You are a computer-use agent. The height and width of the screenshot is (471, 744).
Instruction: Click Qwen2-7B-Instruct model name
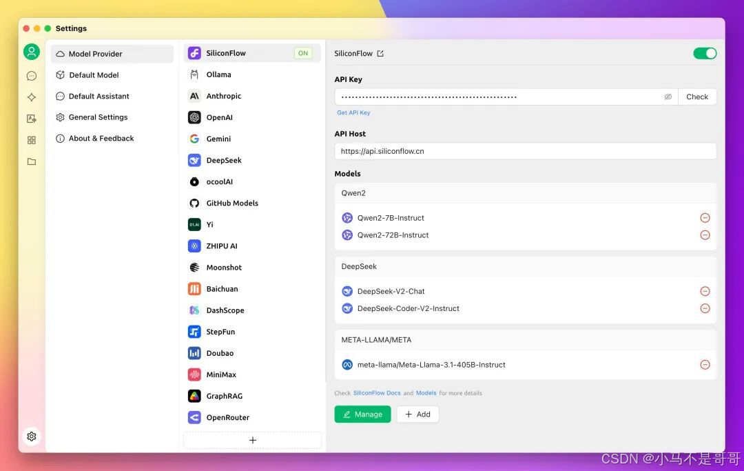[391, 218]
